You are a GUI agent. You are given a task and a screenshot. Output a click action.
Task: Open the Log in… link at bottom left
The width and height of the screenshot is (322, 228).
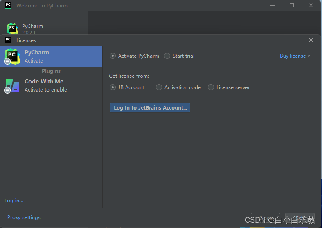[x=14, y=201]
